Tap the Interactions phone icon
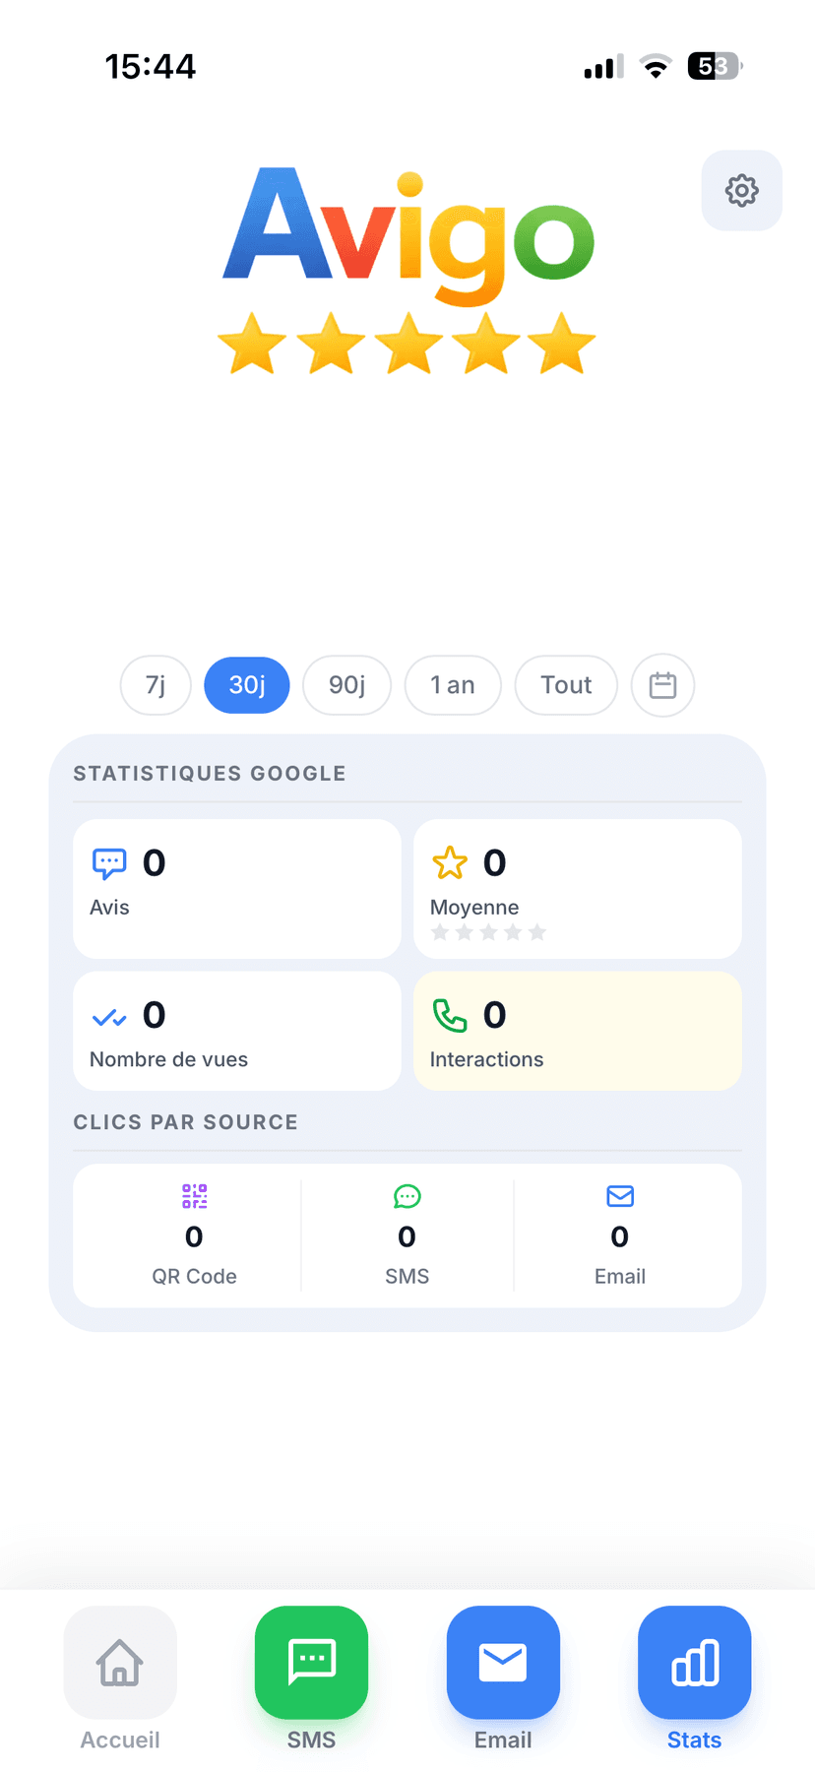Screen dimensions: 815x1772 450,1013
